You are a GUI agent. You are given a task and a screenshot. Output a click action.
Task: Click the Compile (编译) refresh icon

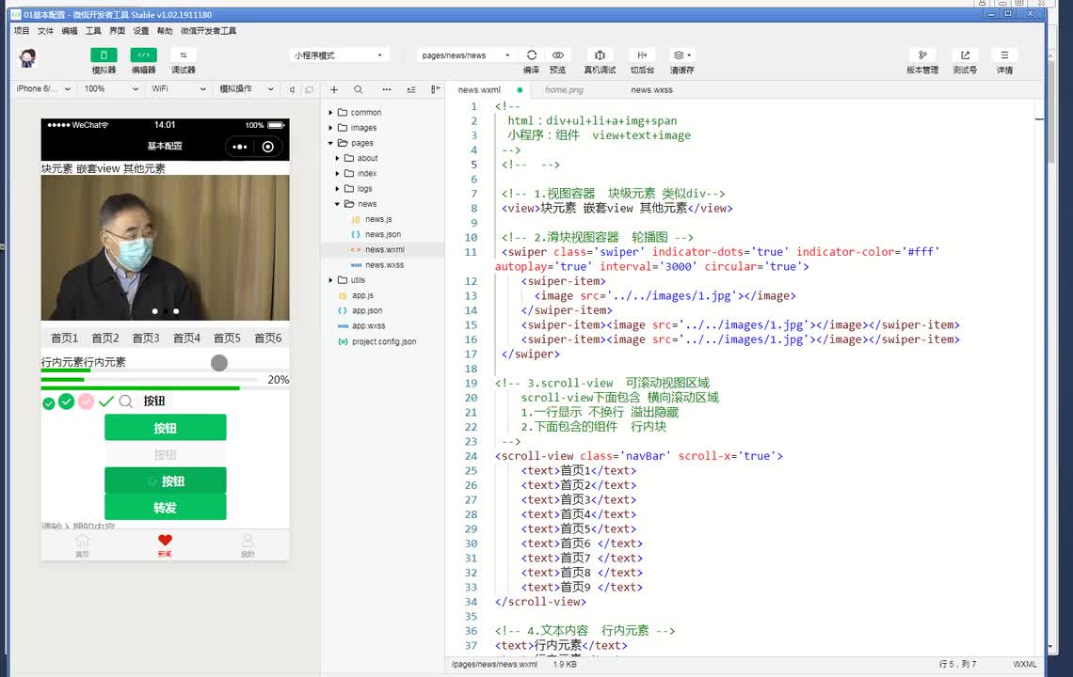532,55
